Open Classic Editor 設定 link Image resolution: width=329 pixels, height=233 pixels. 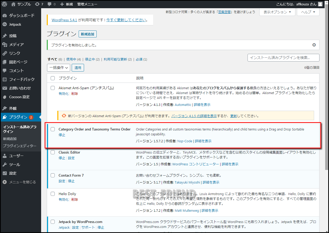71,158
